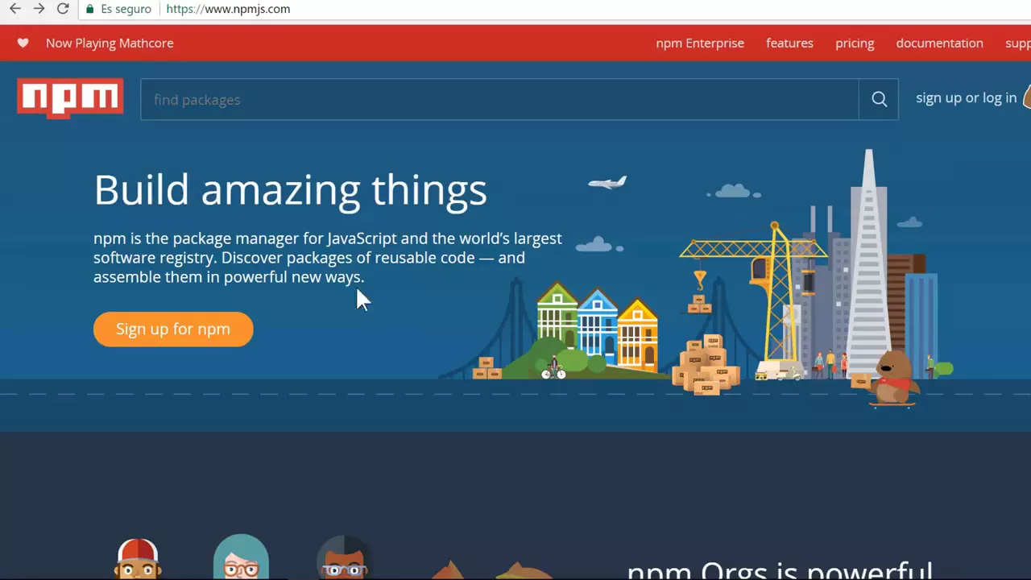Click the heart icon in red banner

[x=23, y=43]
